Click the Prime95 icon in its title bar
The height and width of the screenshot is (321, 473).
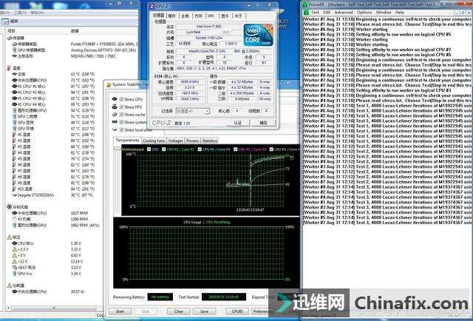[x=305, y=5]
